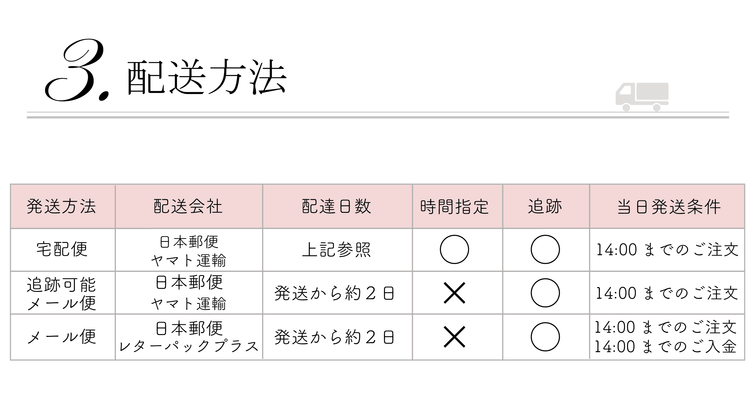This screenshot has width=756, height=405.
Task: Select the 配達日数 column header
Action: pyautogui.click(x=337, y=207)
